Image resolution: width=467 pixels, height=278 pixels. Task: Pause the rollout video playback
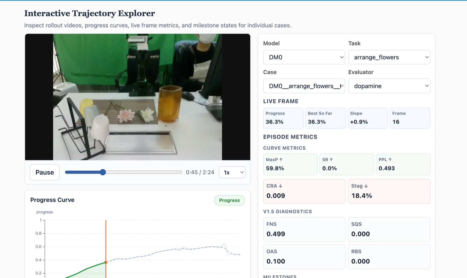point(45,172)
